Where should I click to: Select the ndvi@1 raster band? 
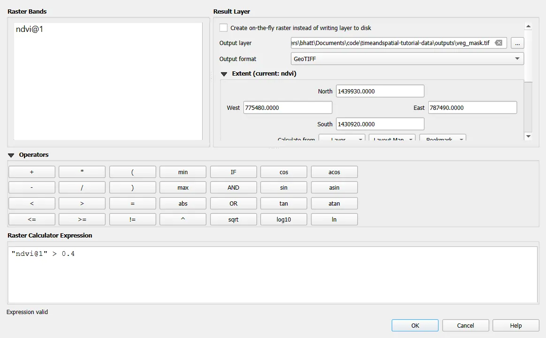pyautogui.click(x=29, y=29)
